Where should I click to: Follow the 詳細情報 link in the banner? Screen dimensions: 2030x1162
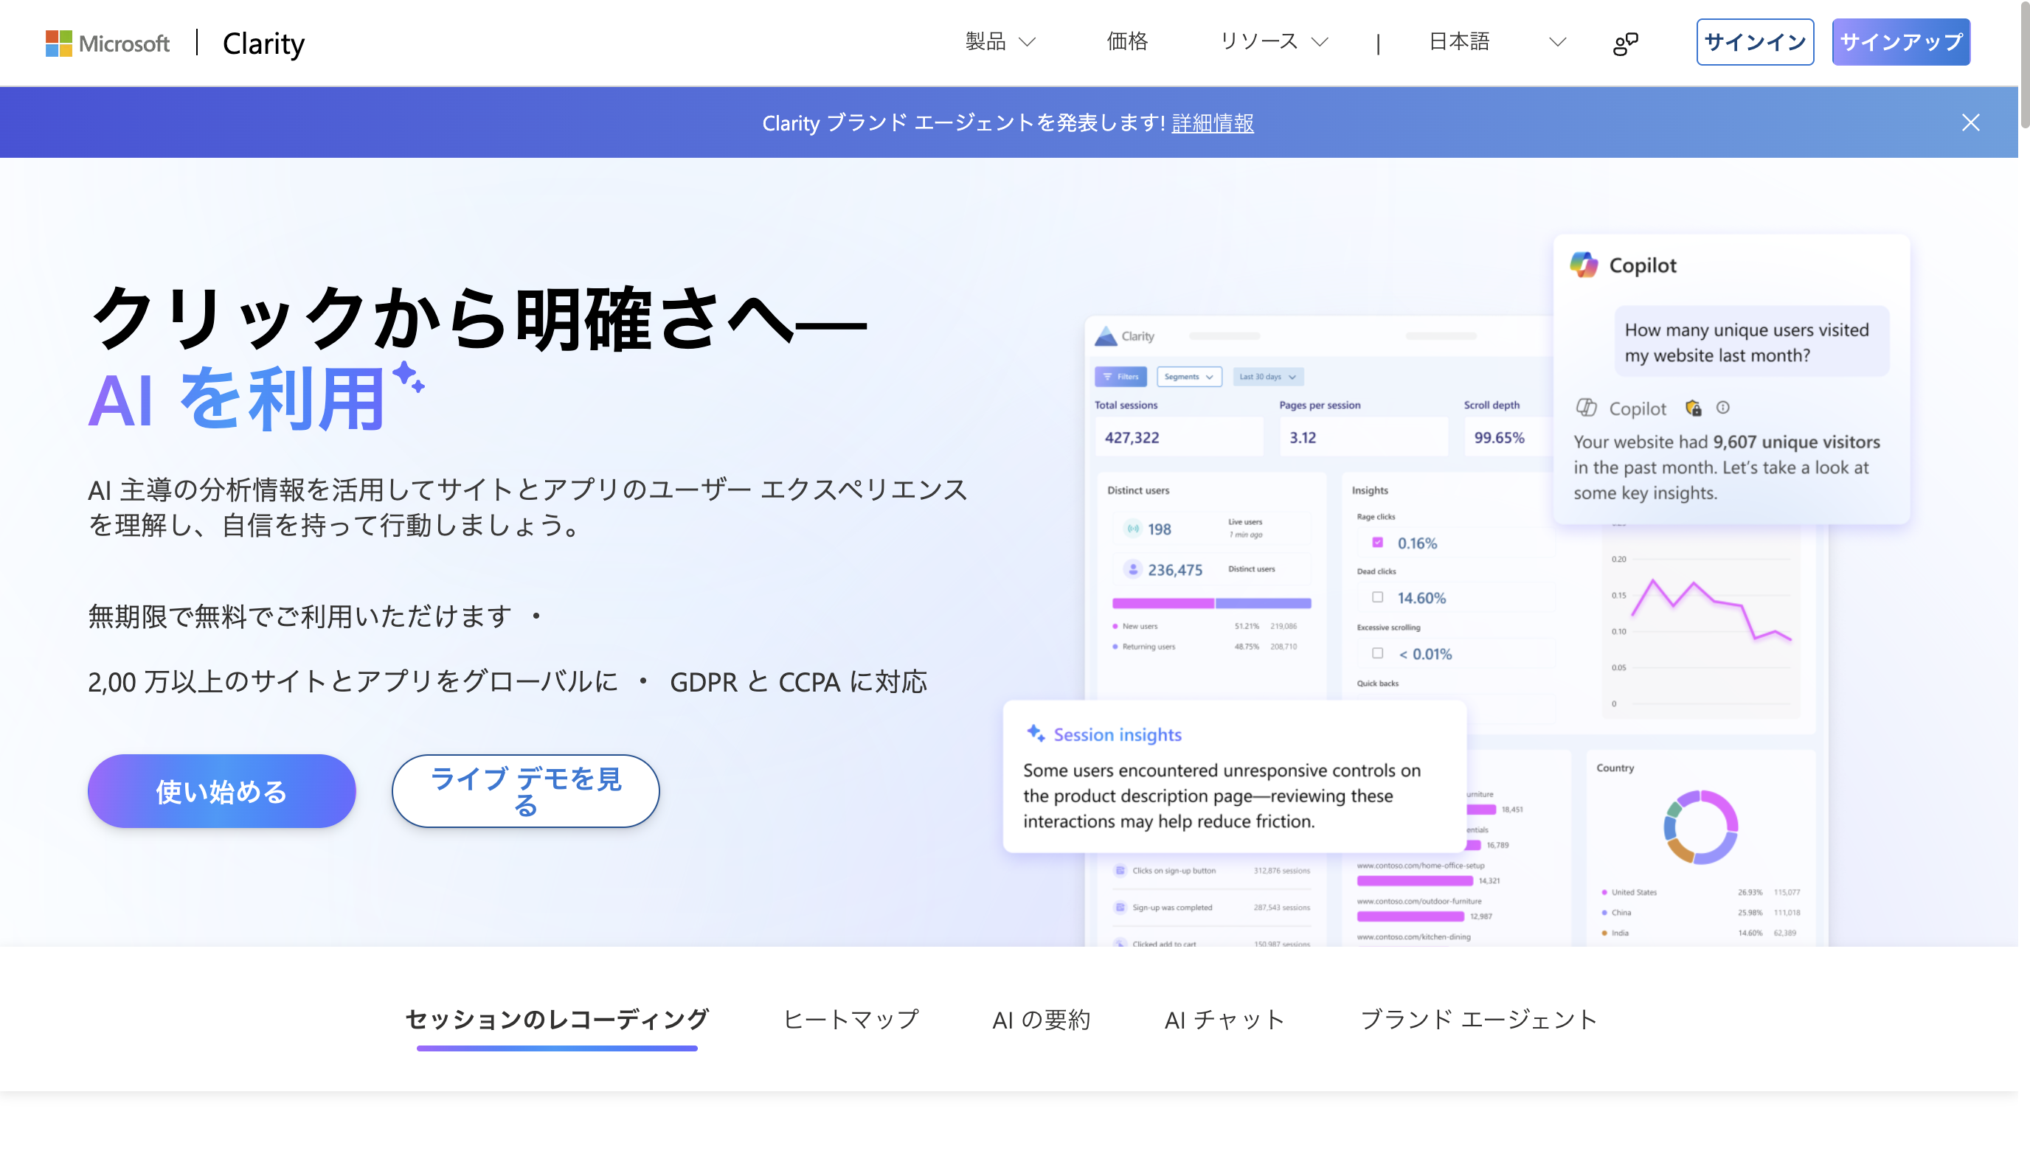[x=1213, y=123]
